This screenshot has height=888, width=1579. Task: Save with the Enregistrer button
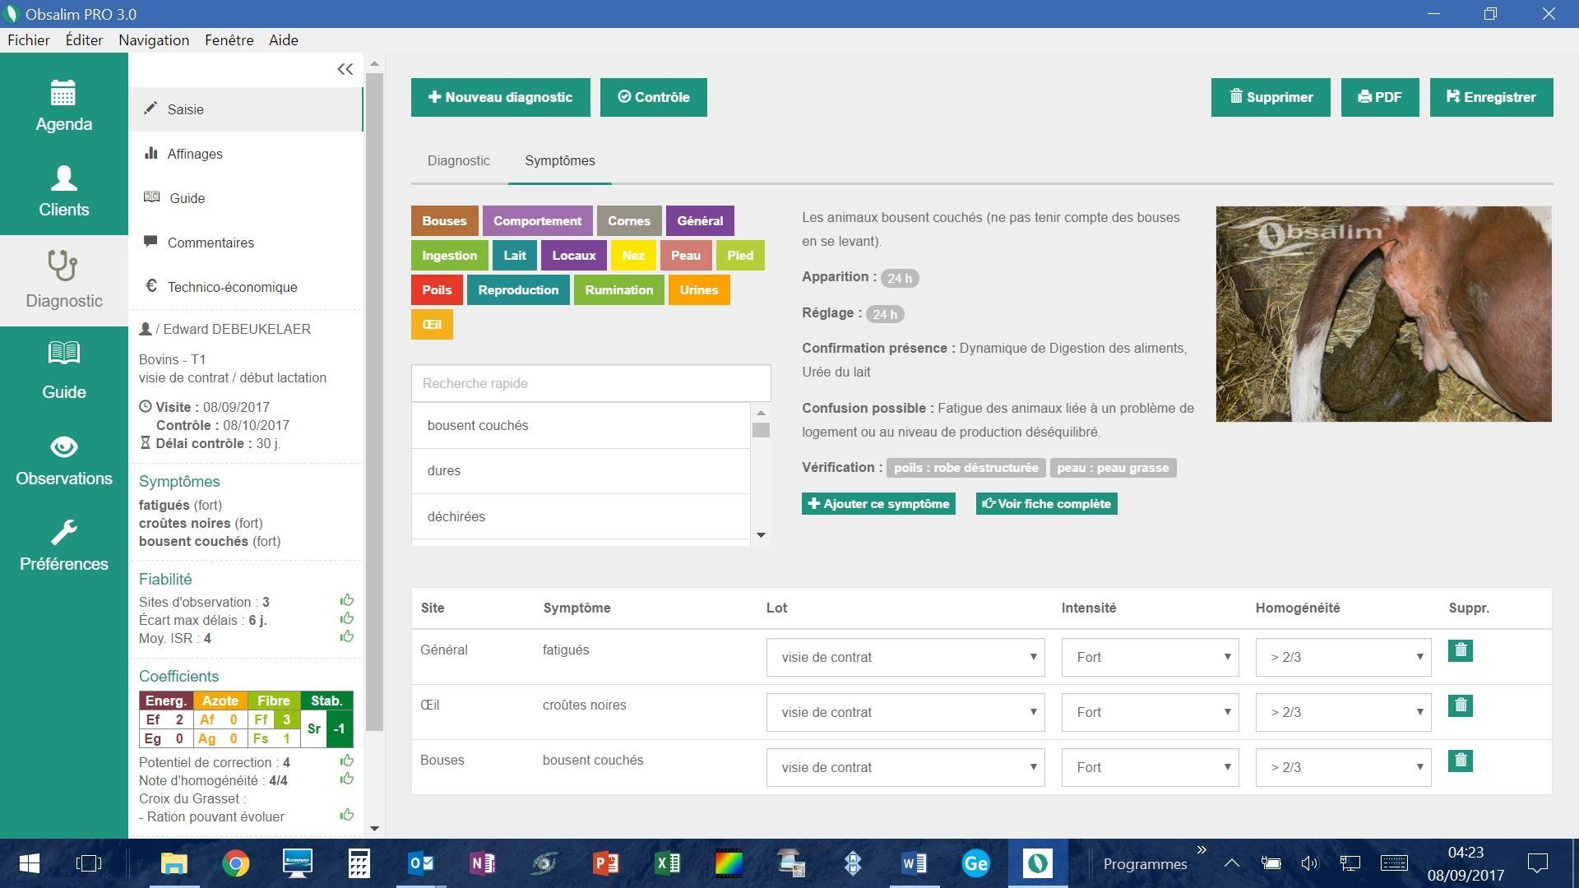click(x=1491, y=97)
